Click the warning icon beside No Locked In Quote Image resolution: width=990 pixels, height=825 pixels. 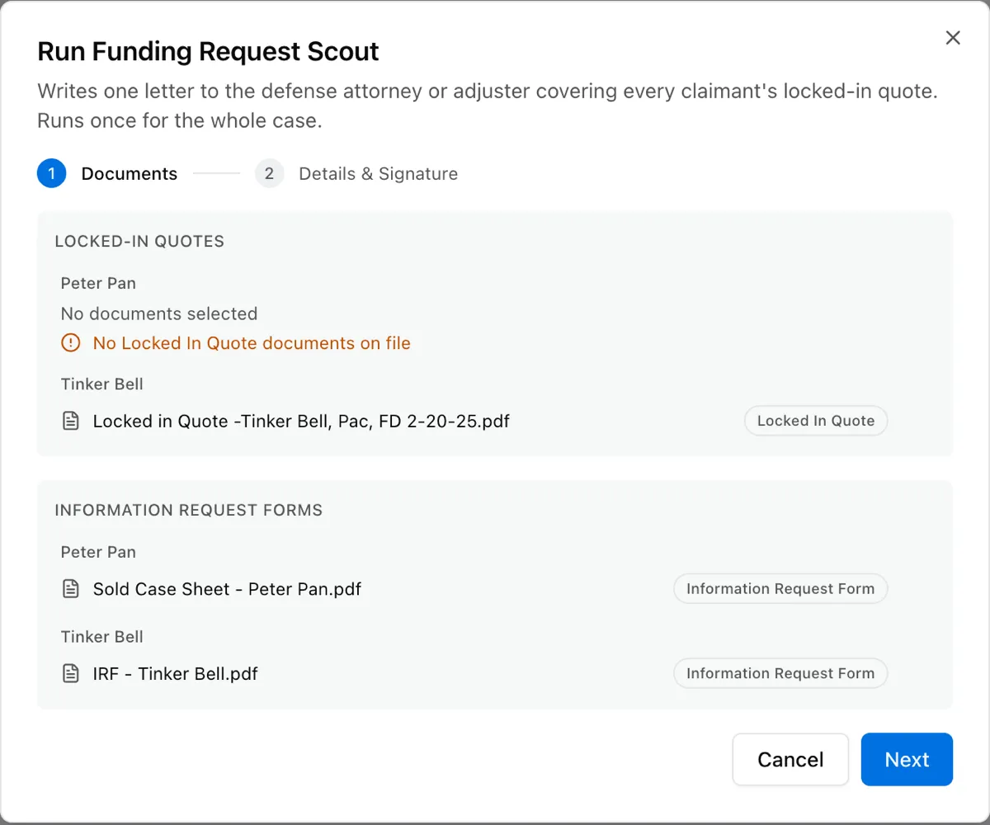tap(71, 343)
